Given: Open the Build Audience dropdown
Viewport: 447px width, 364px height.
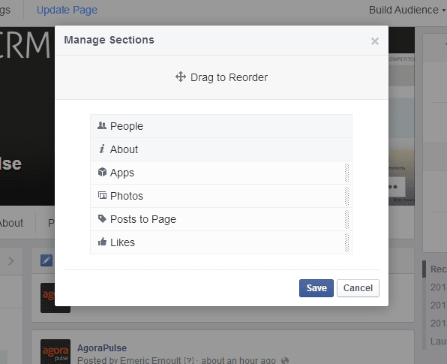Looking at the screenshot, I should pyautogui.click(x=407, y=10).
